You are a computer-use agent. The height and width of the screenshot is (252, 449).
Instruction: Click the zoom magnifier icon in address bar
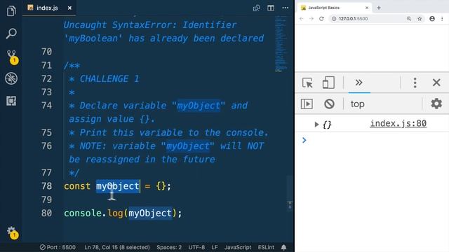(x=409, y=19)
